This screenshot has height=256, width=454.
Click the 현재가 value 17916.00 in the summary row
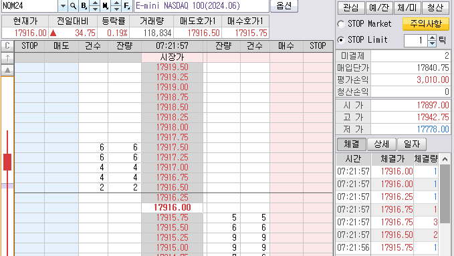click(x=30, y=33)
